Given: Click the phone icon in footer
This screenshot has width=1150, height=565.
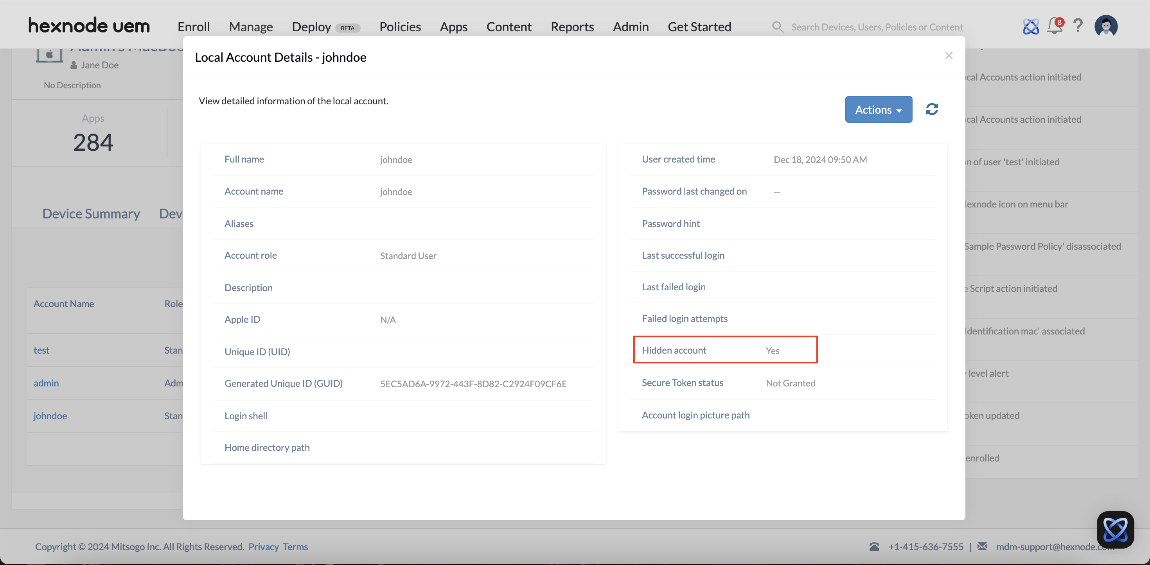Looking at the screenshot, I should (874, 547).
